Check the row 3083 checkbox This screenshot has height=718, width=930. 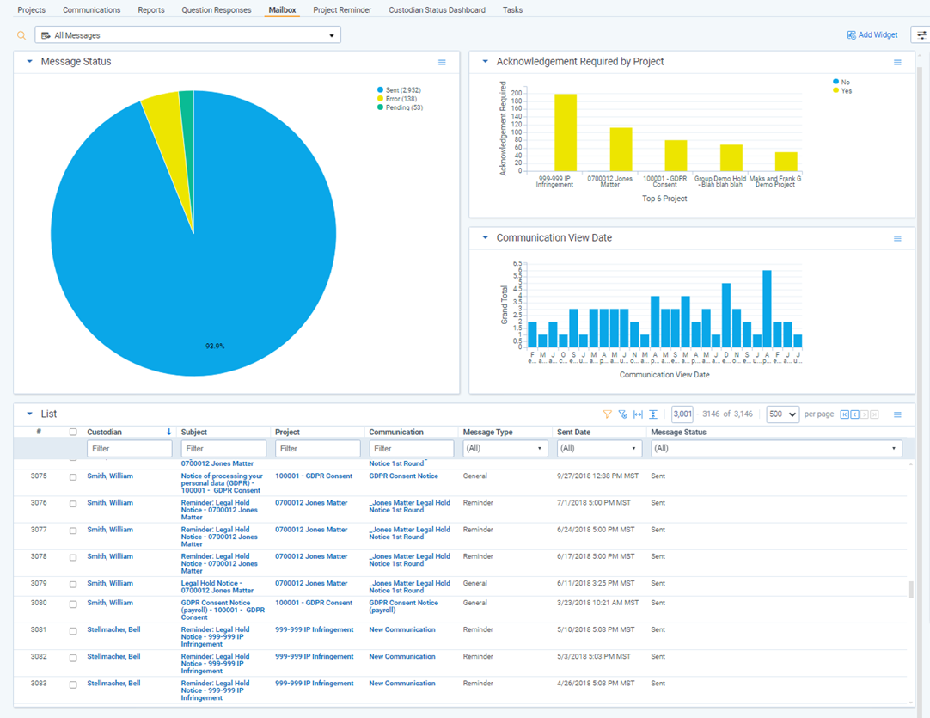[73, 684]
